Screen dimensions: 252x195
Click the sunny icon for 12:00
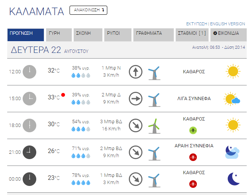coord(233,71)
